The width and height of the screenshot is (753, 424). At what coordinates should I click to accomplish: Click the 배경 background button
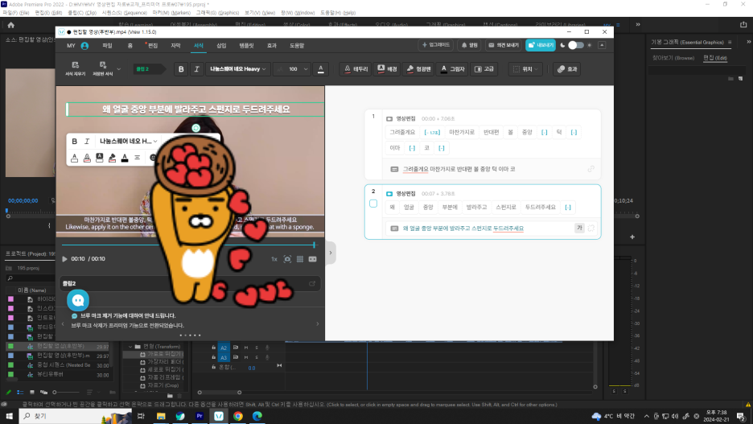387,69
